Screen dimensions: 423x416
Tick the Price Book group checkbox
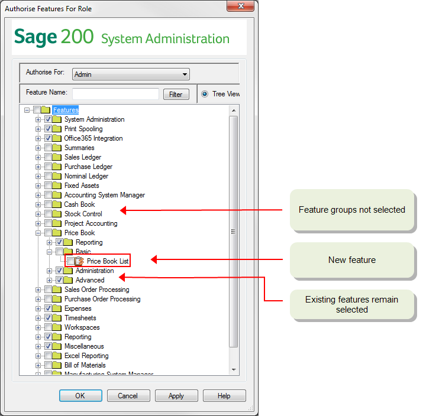[x=49, y=232]
